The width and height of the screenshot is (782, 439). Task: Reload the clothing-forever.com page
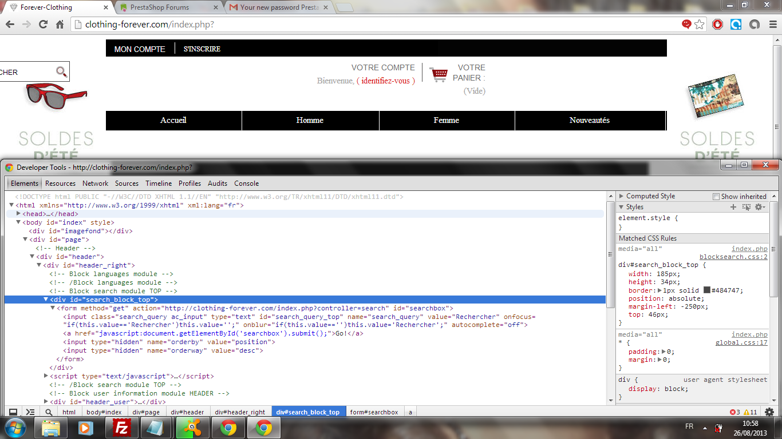click(x=43, y=25)
